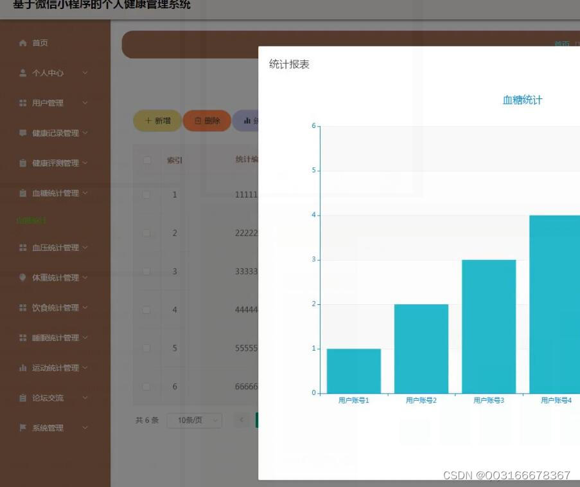Viewport: 580px width, 487px height.
Task: Expand the 血压统计管理 chevron
Action: tap(85, 247)
